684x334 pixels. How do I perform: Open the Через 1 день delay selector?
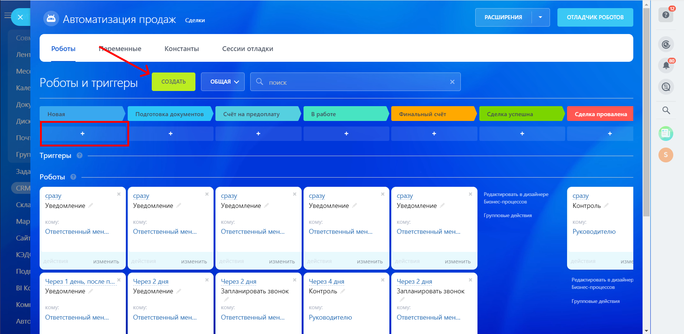click(x=80, y=281)
